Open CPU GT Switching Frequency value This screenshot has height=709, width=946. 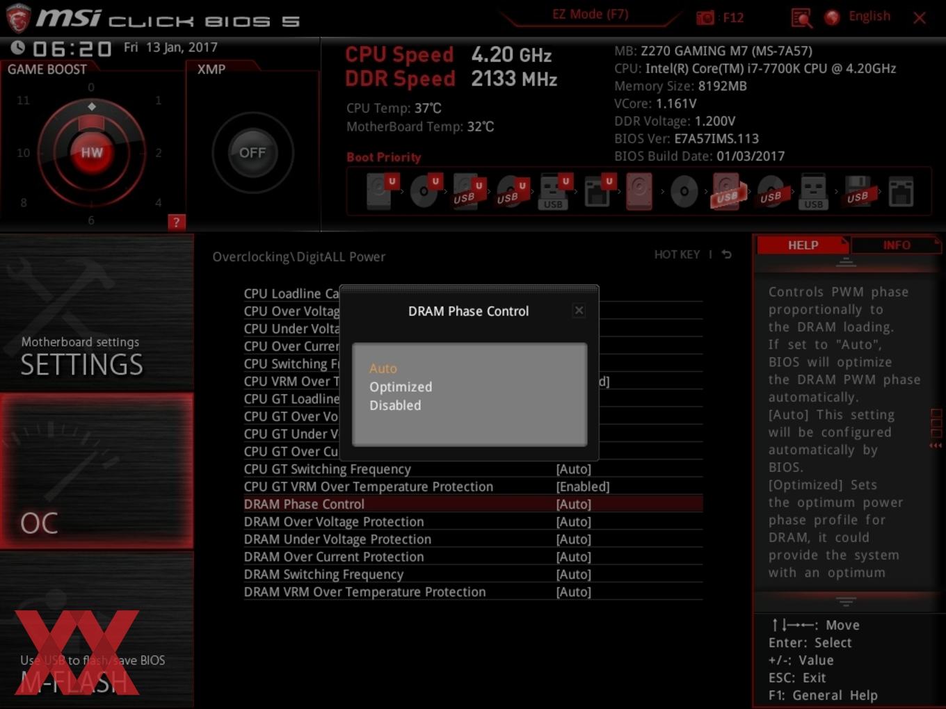click(x=573, y=469)
